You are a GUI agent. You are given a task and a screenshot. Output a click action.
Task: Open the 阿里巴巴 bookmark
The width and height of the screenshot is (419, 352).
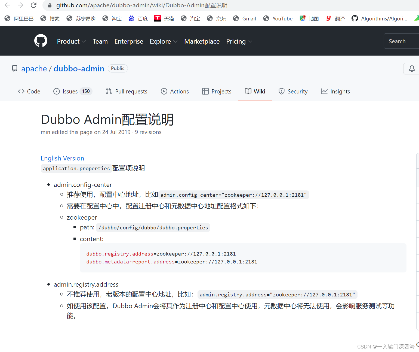[19, 19]
